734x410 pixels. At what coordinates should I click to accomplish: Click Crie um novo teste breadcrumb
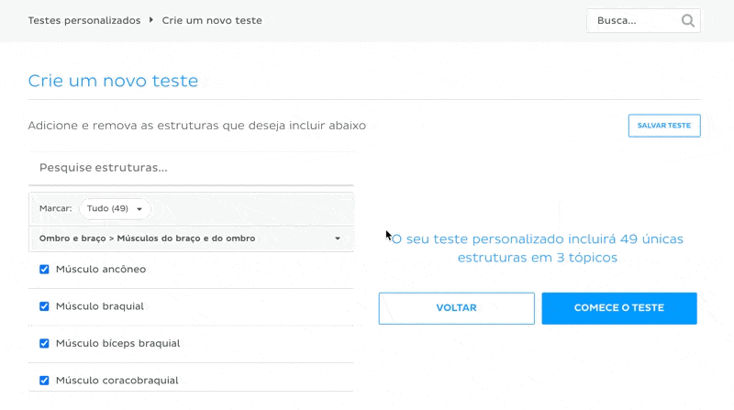[x=212, y=20]
